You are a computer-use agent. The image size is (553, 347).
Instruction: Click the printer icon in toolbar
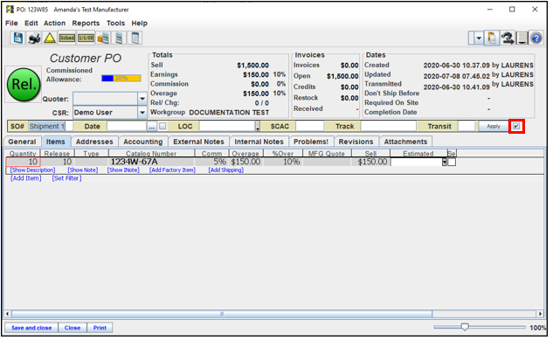(x=34, y=38)
